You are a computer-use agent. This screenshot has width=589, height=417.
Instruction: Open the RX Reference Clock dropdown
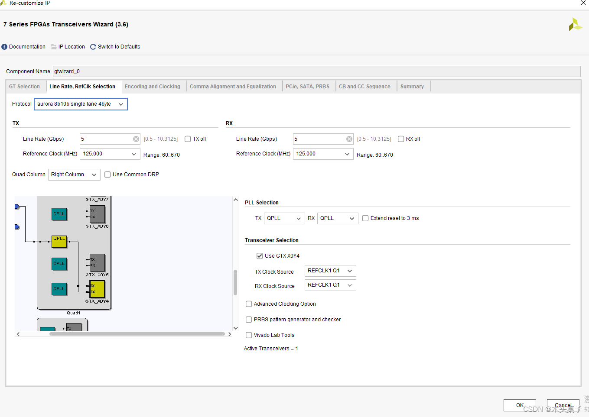pyautogui.click(x=323, y=154)
